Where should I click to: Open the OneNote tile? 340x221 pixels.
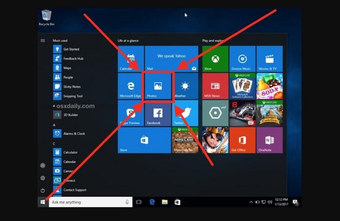(x=270, y=140)
